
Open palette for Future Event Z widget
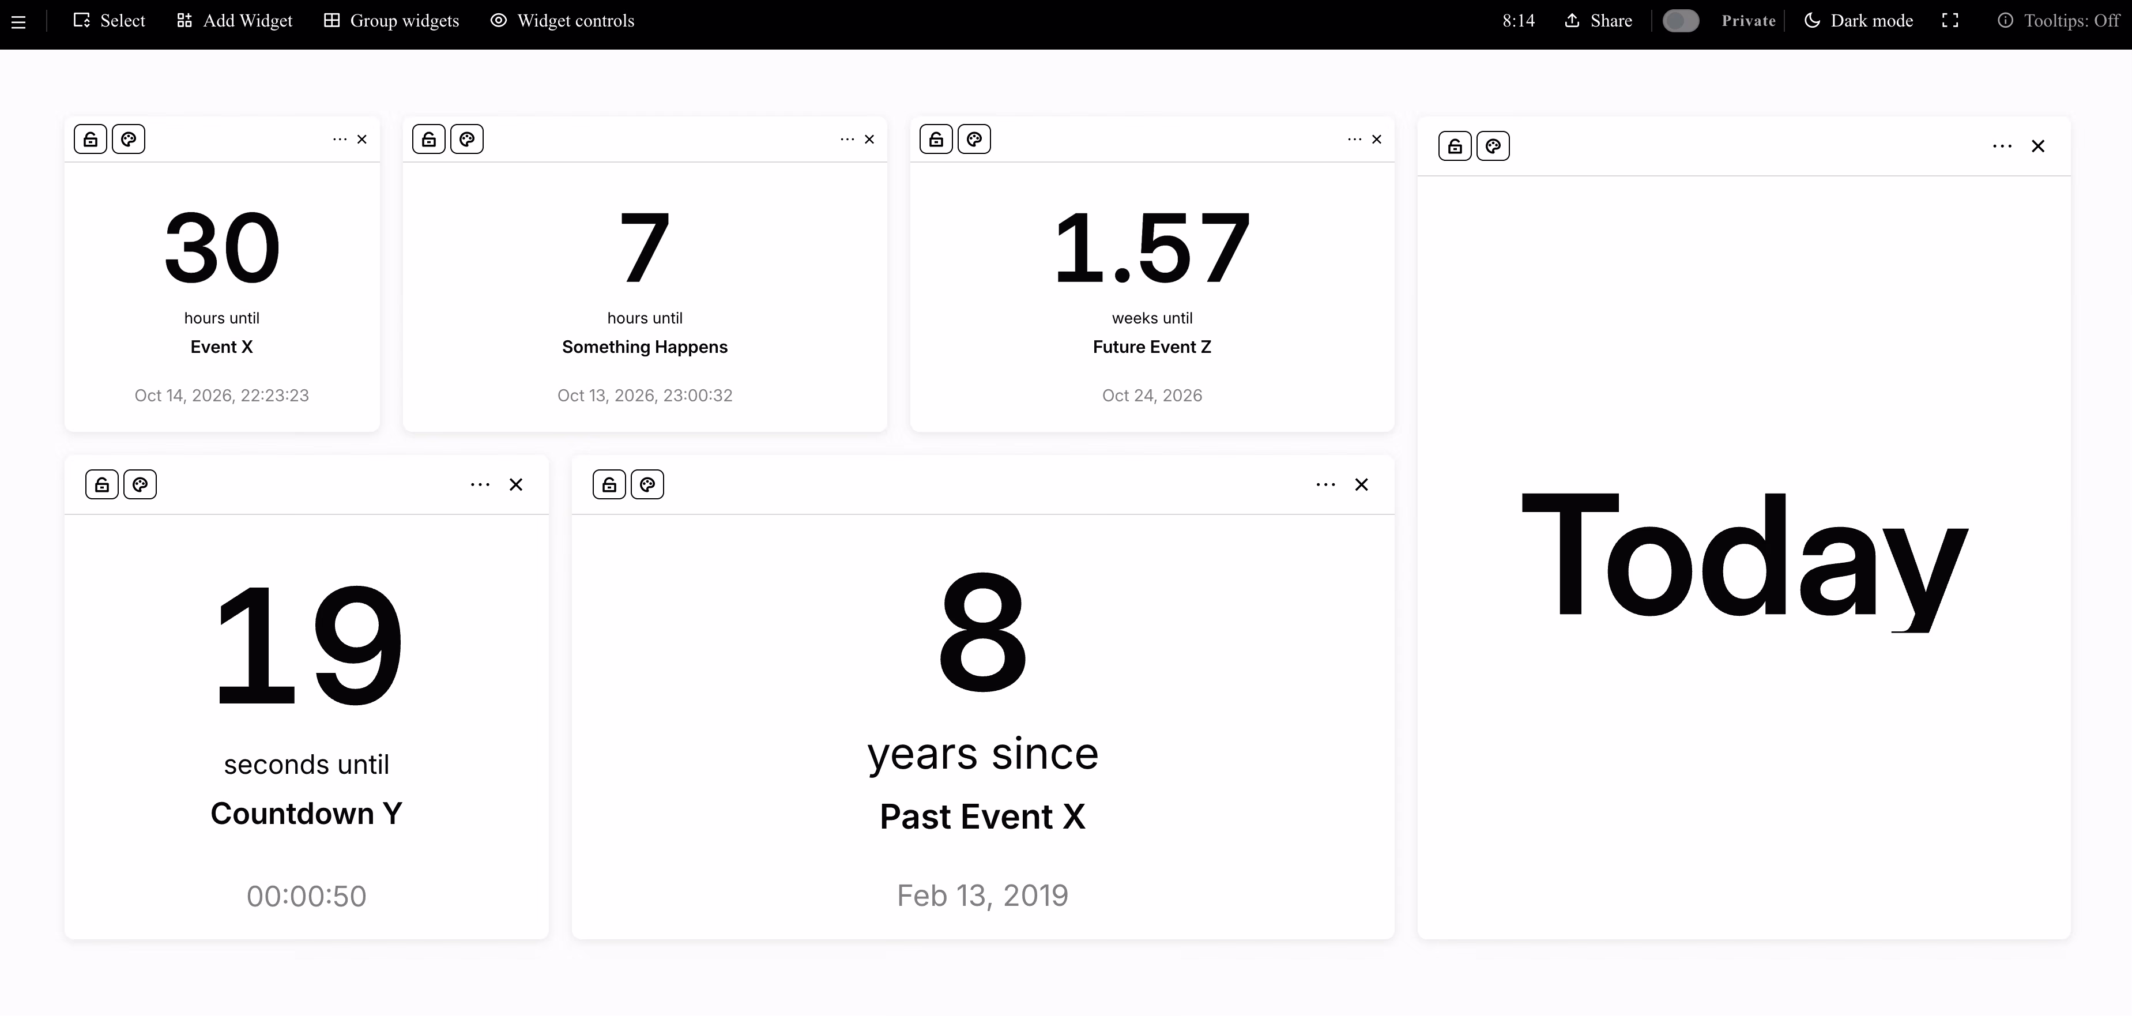tap(974, 139)
